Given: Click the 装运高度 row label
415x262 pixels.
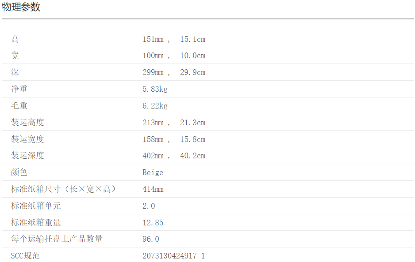Looking at the screenshot, I should [x=27, y=123].
